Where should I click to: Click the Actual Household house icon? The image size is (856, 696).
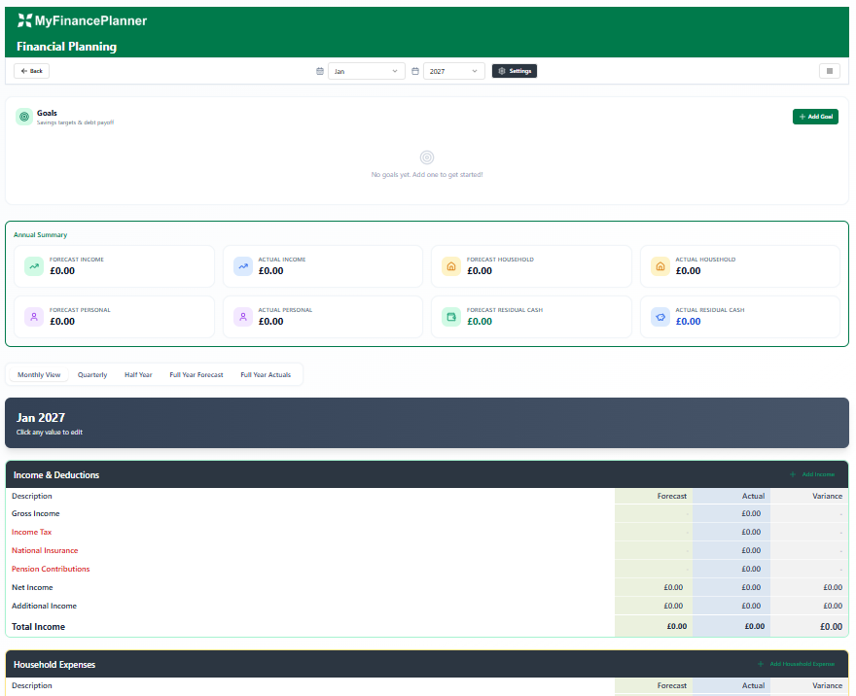coord(660,266)
